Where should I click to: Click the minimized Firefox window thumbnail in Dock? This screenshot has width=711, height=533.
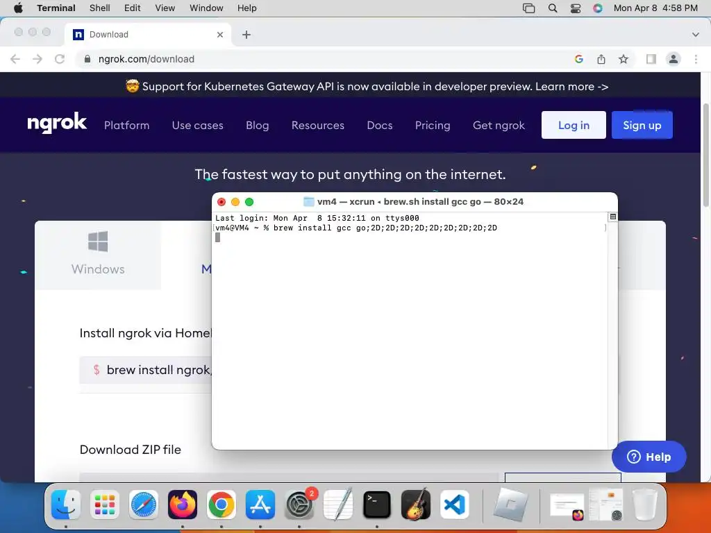567,506
